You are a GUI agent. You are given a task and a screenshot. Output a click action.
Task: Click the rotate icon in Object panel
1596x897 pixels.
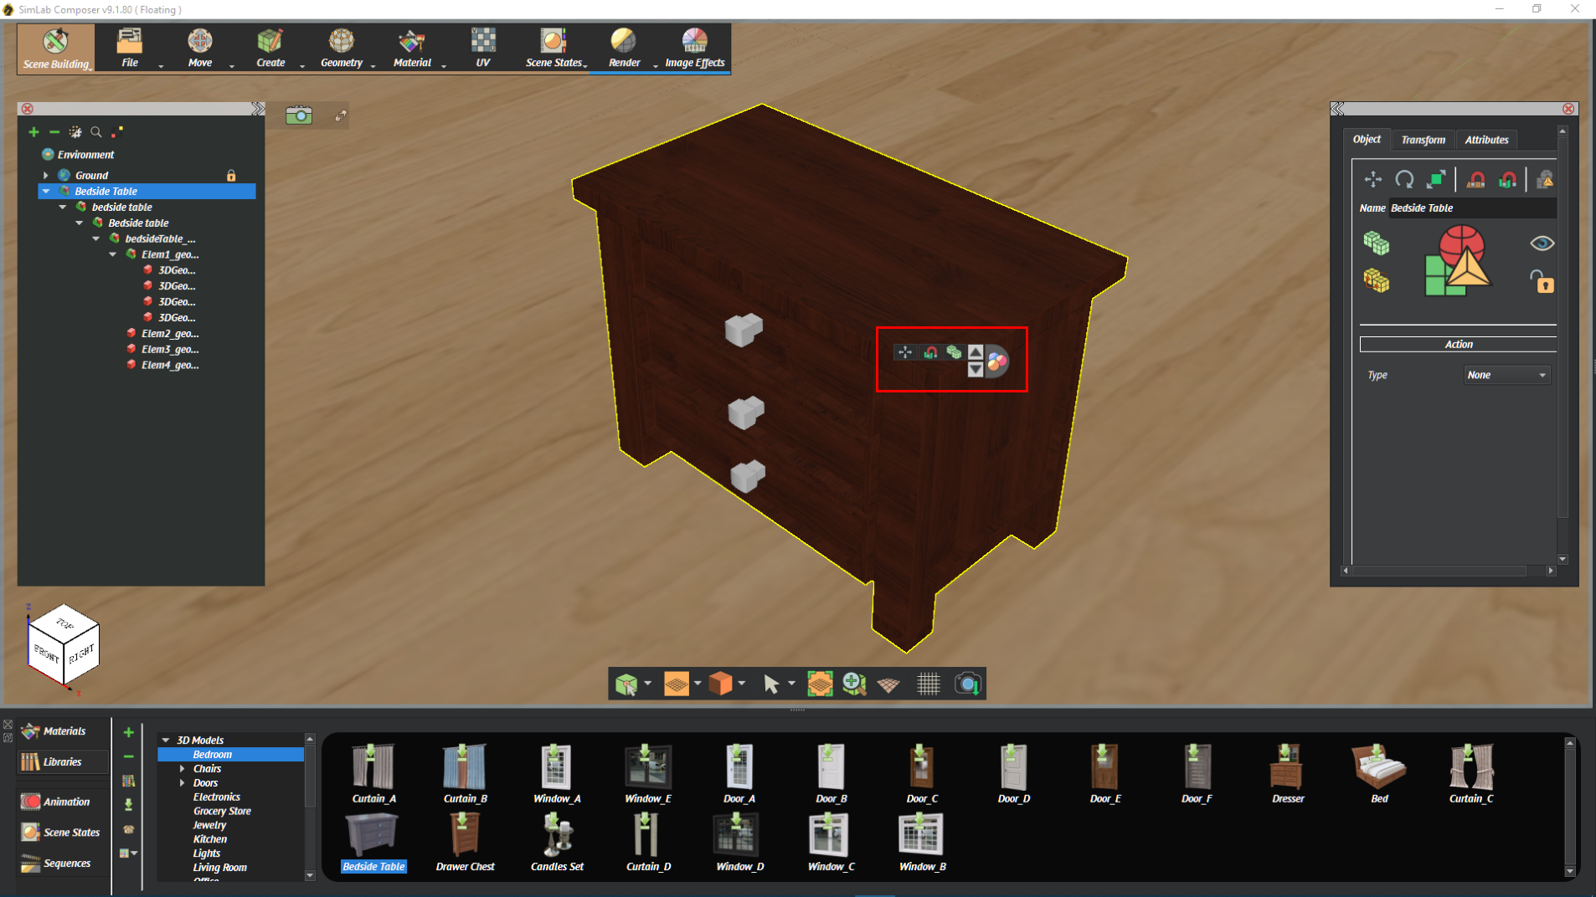1404,179
